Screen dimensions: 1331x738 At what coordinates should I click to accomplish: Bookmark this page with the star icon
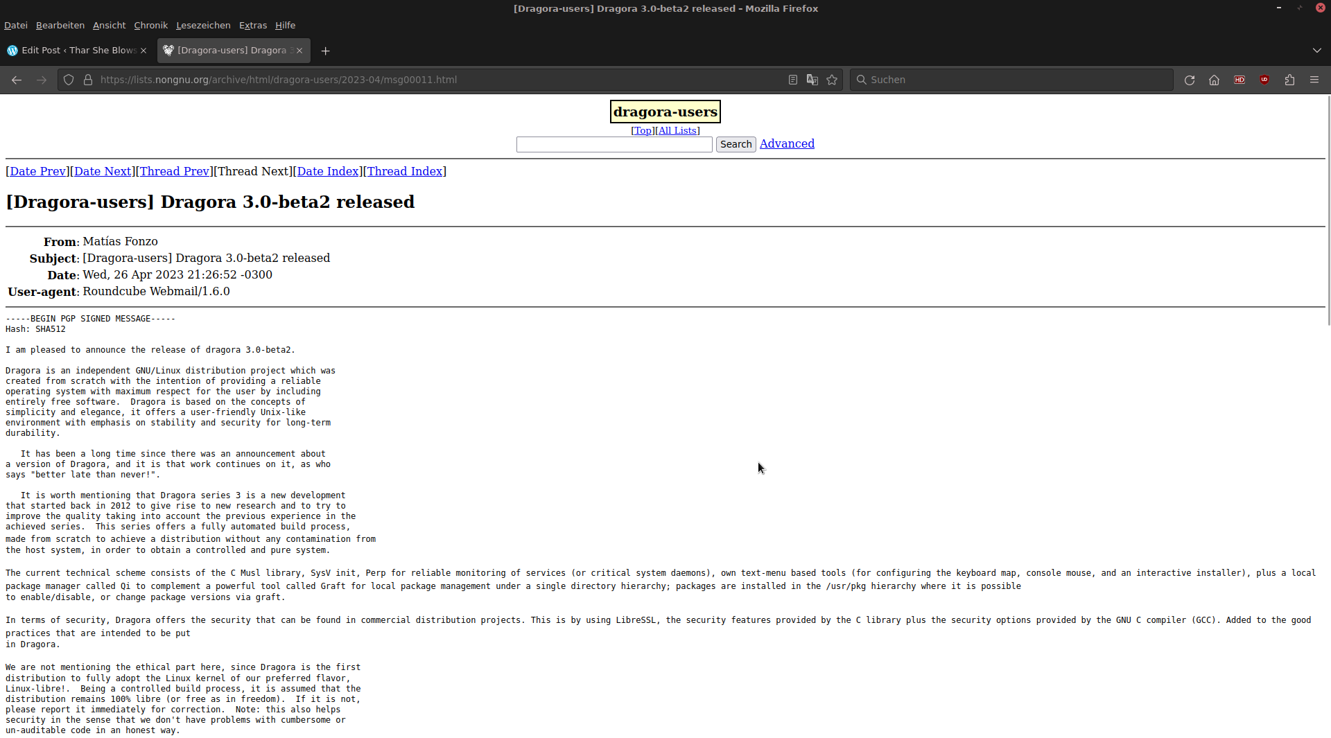(x=832, y=80)
